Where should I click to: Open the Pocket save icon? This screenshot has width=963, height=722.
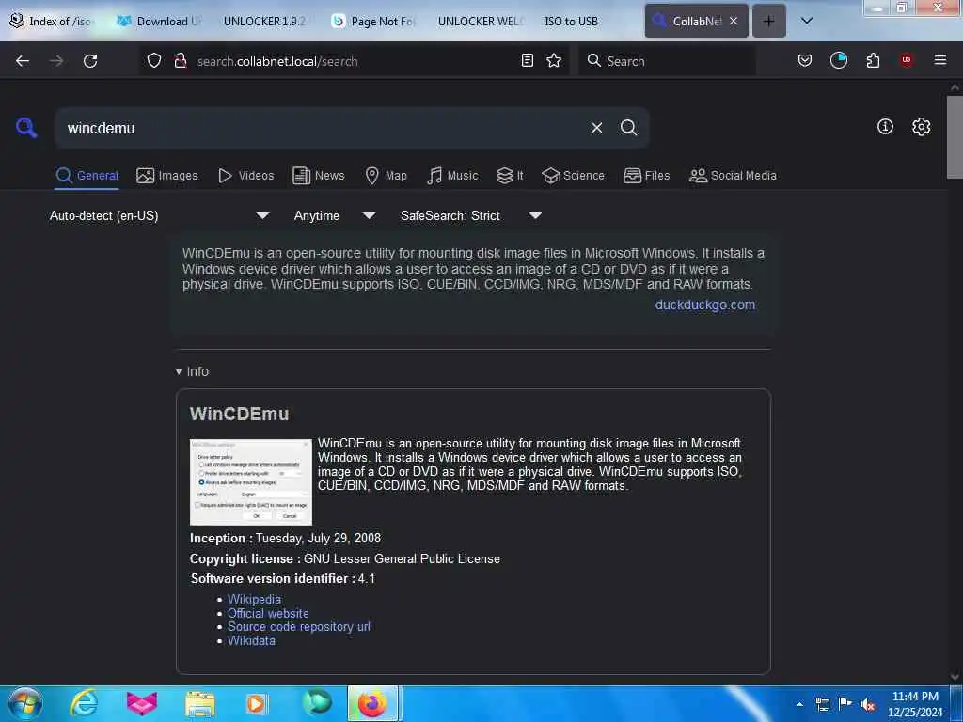[805, 60]
